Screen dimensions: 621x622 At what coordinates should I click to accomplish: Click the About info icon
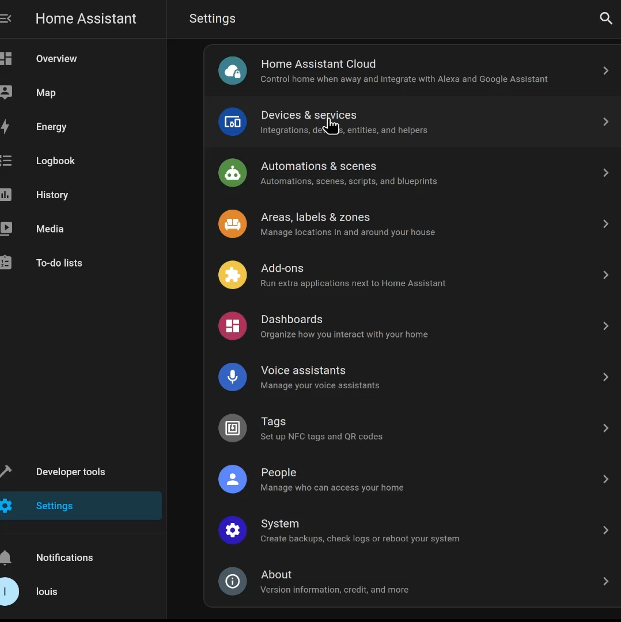point(233,581)
